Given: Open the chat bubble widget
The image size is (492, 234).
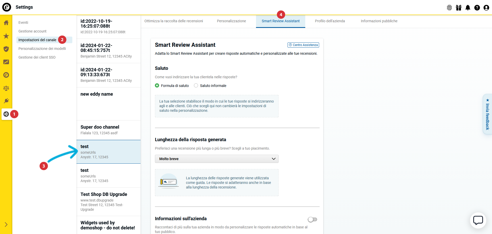Looking at the screenshot, I should point(478,220).
